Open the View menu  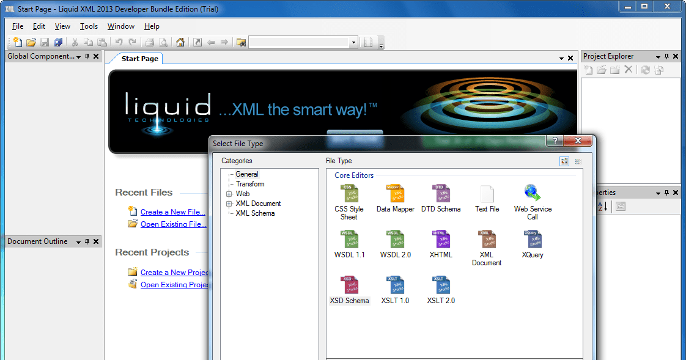click(62, 26)
